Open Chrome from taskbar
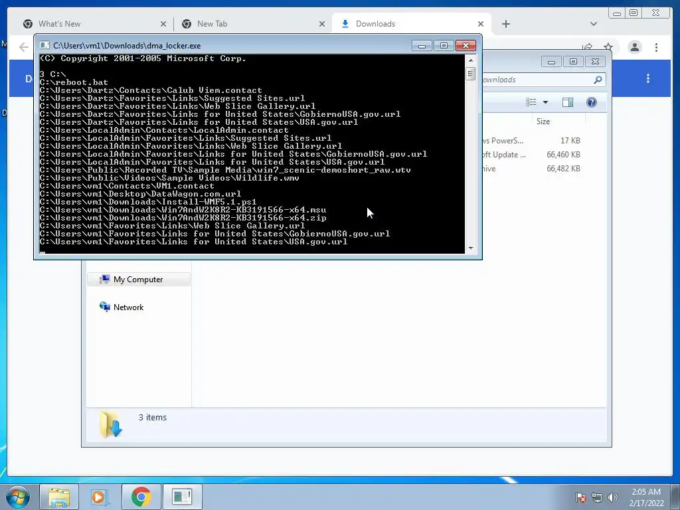 click(141, 497)
